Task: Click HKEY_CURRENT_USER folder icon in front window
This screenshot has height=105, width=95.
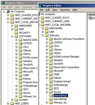Action: (42, 21)
